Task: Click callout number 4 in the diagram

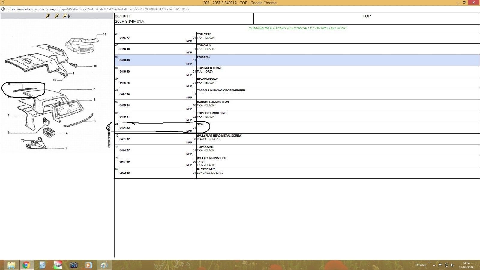Action: [9, 115]
